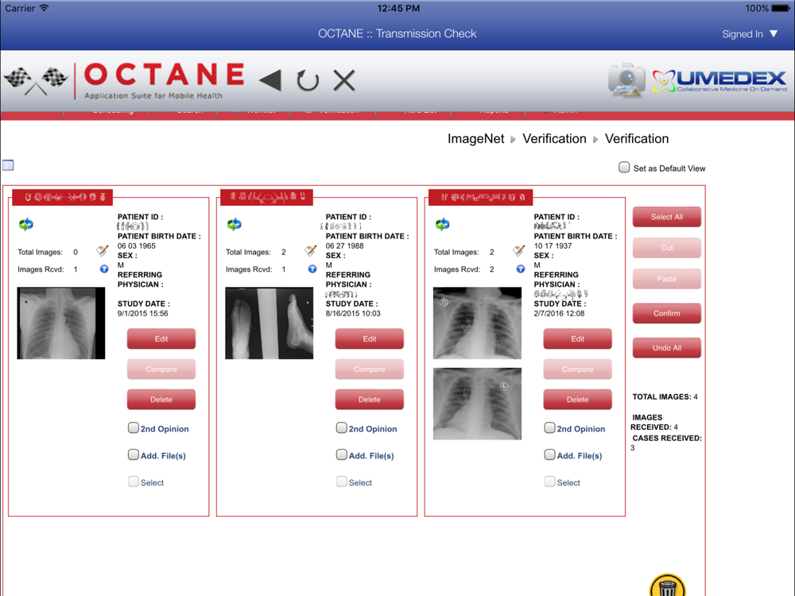Click the sync arrows icon for patient born 06 03 1965
This screenshot has width=795, height=596.
(x=26, y=224)
